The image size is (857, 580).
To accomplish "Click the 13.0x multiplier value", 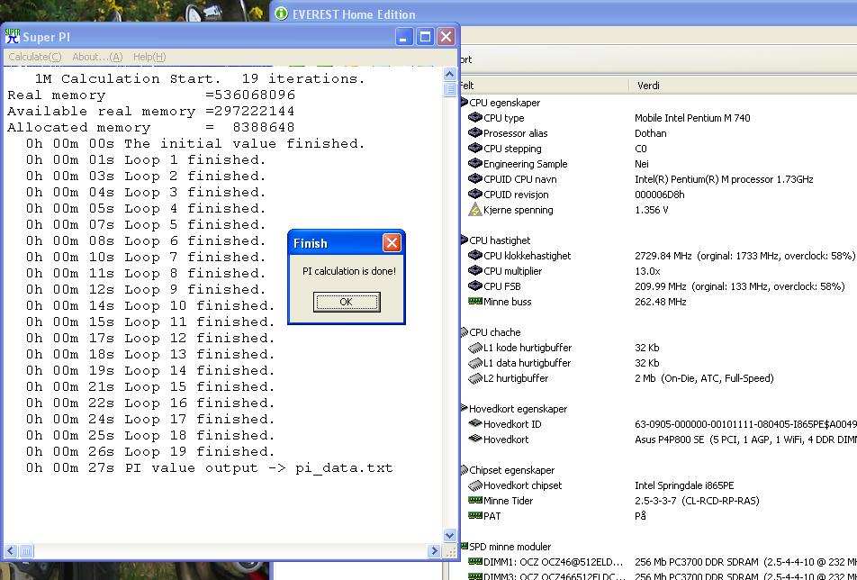I will click(x=647, y=270).
